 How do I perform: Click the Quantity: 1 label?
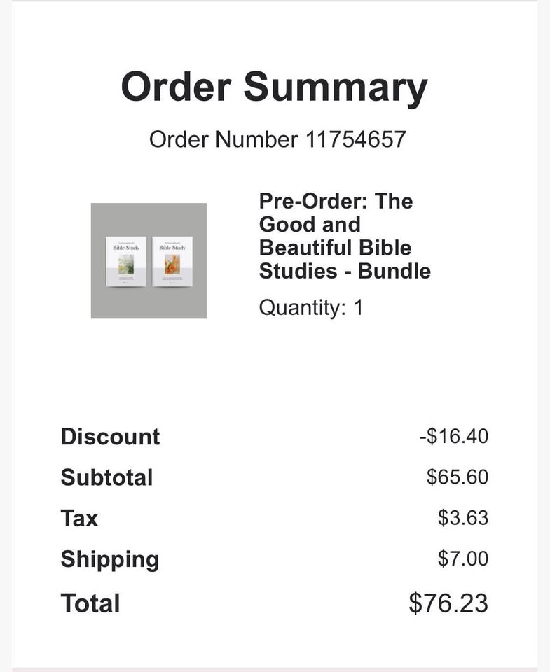pyautogui.click(x=311, y=308)
